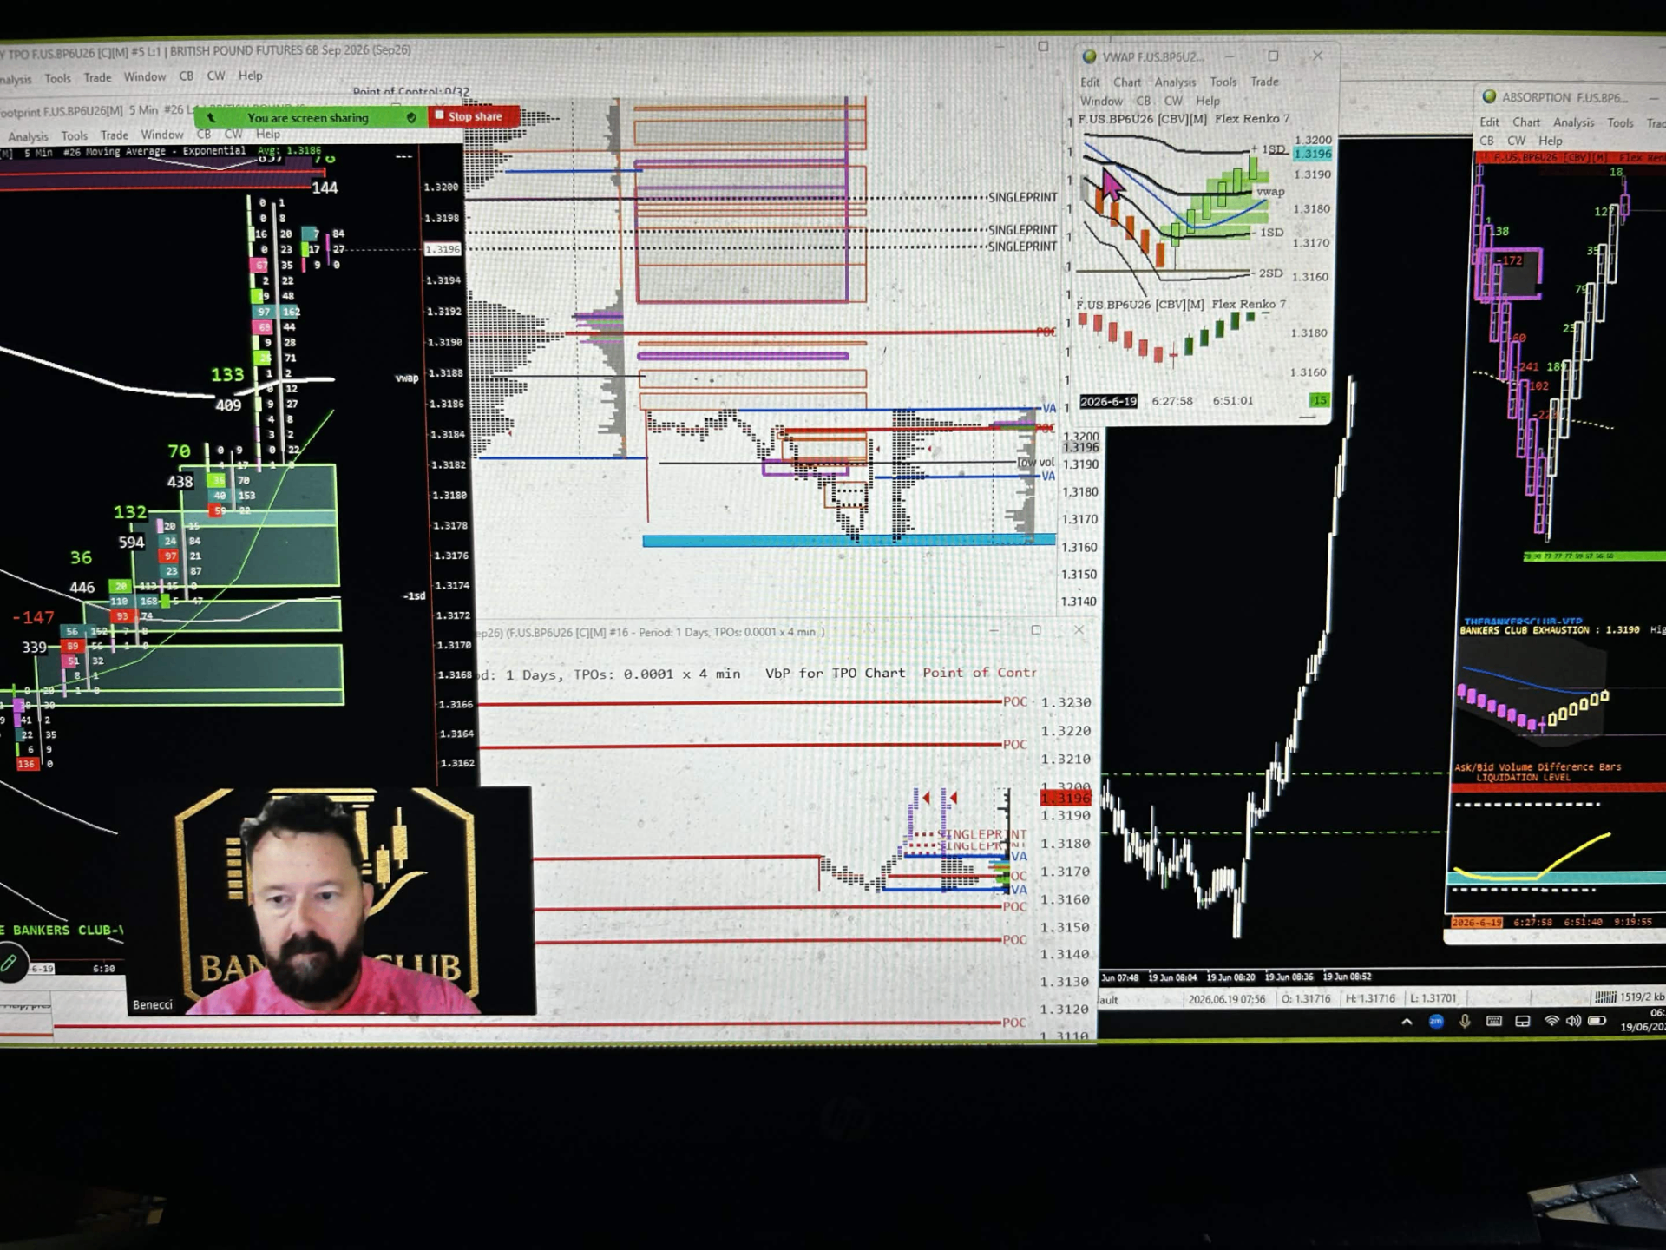This screenshot has width=1666, height=1250.
Task: Click the pencil annotate icon
Action: click(9, 962)
